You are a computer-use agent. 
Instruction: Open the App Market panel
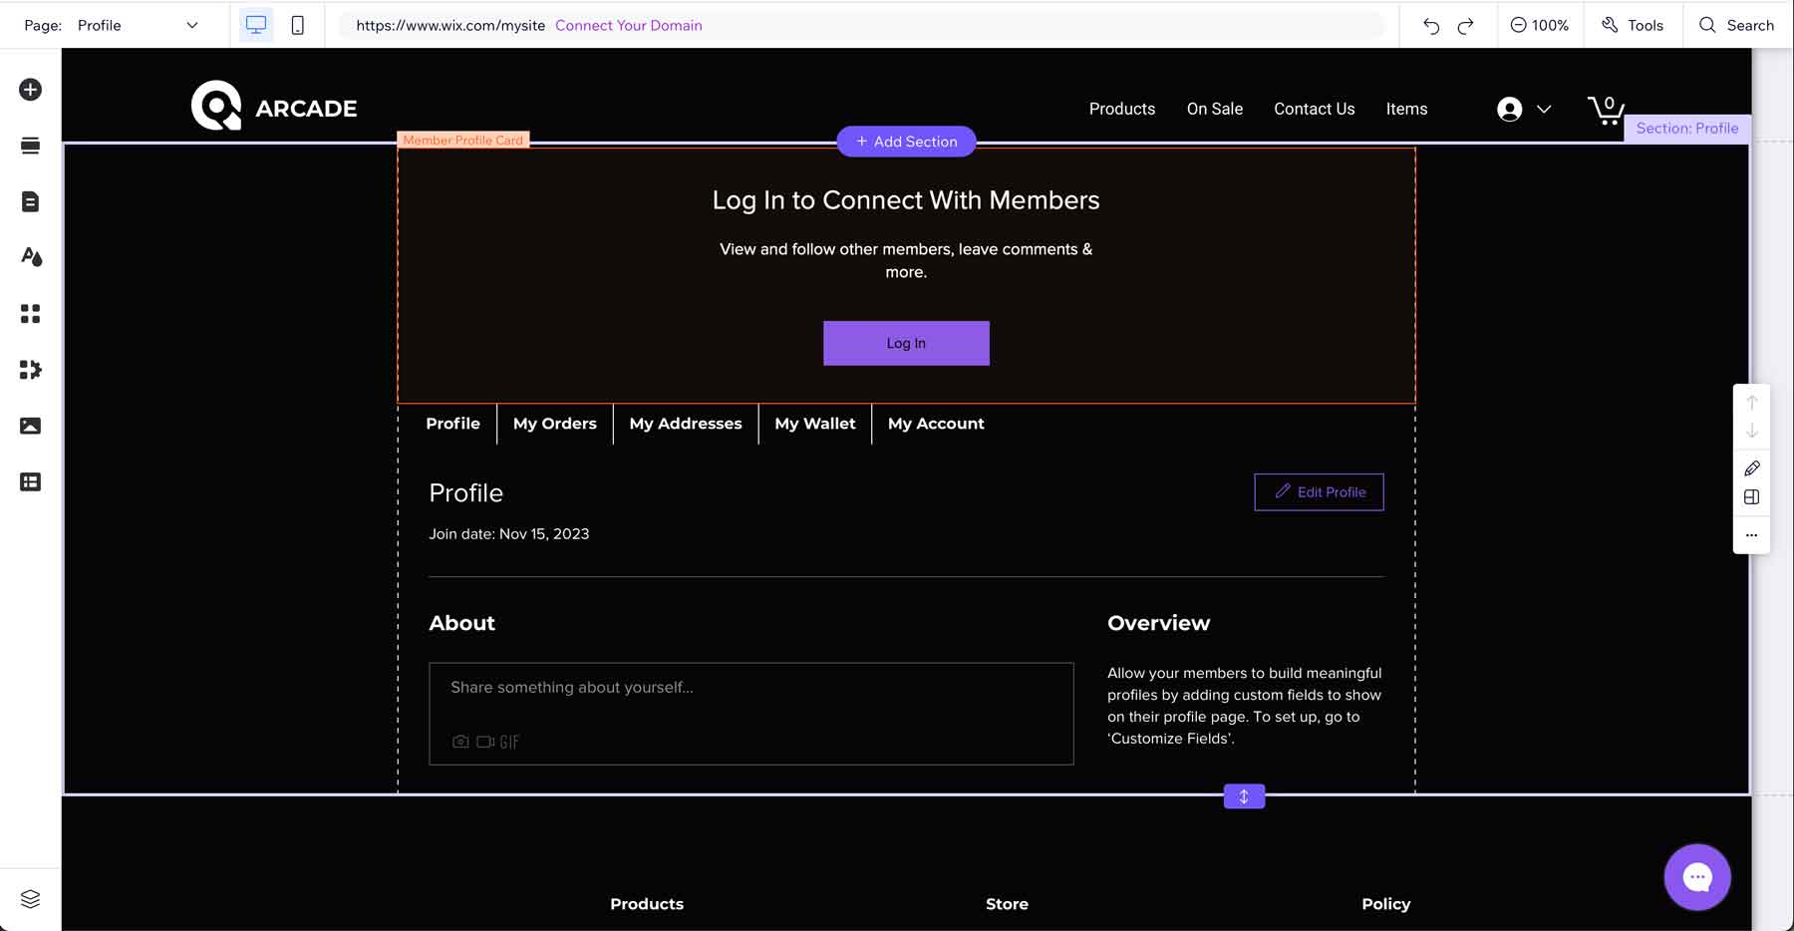point(30,370)
